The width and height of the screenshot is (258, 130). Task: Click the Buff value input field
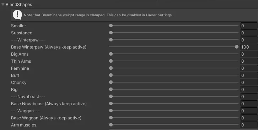pos(249,75)
